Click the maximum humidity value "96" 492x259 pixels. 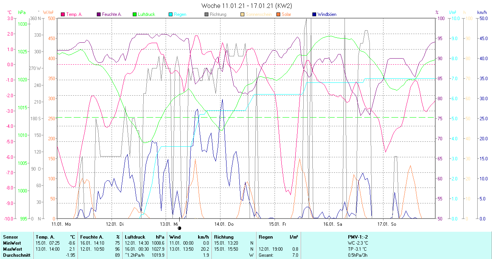(x=117, y=249)
